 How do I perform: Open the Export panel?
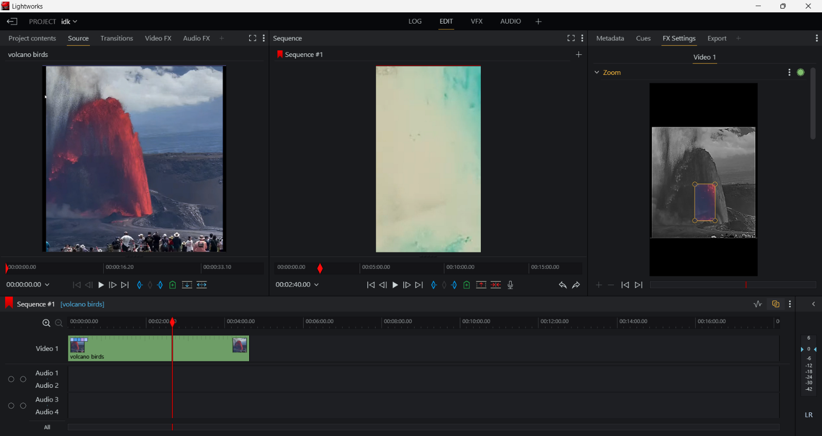pyautogui.click(x=717, y=38)
